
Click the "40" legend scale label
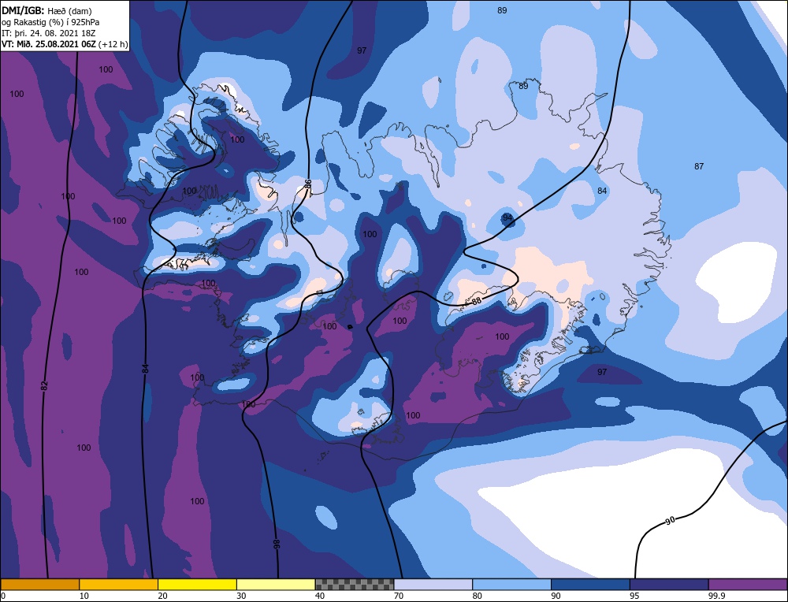click(x=320, y=596)
